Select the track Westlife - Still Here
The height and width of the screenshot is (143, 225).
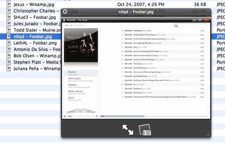pos(163,93)
